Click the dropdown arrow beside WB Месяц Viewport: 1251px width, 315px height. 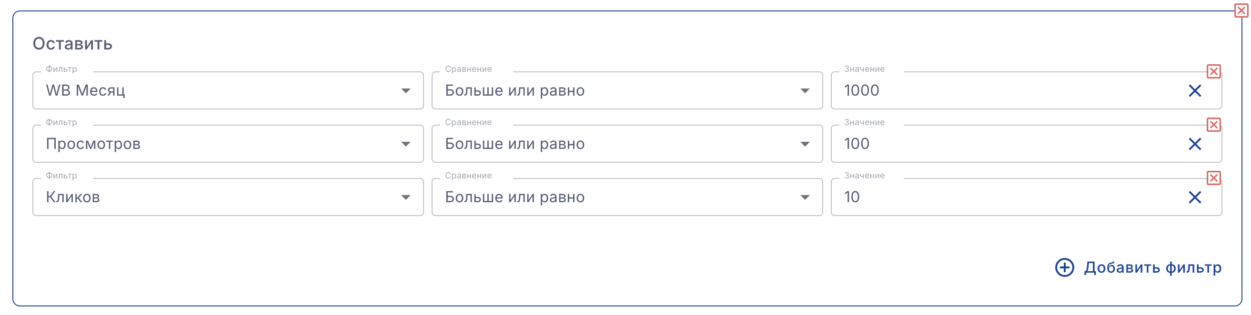(405, 91)
